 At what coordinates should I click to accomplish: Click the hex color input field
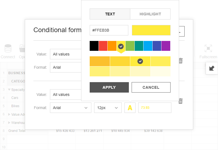[109, 30]
